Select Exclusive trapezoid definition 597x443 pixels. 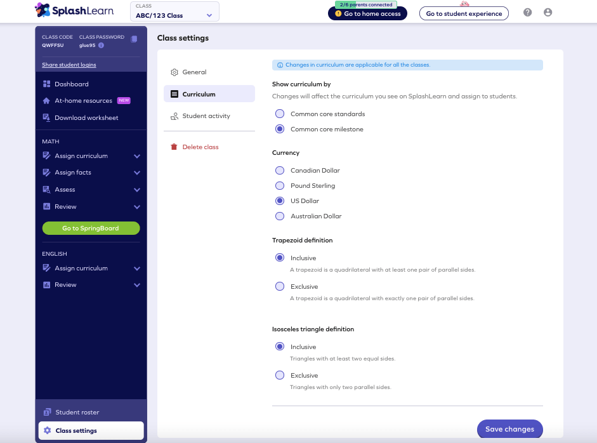tap(279, 286)
